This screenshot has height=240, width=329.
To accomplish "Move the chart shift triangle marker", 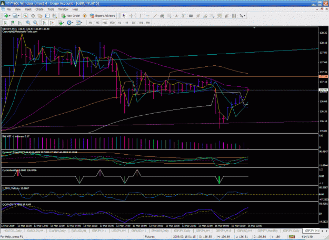I will (x=254, y=28).
